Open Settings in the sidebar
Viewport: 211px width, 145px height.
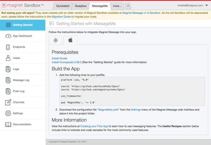(23, 113)
